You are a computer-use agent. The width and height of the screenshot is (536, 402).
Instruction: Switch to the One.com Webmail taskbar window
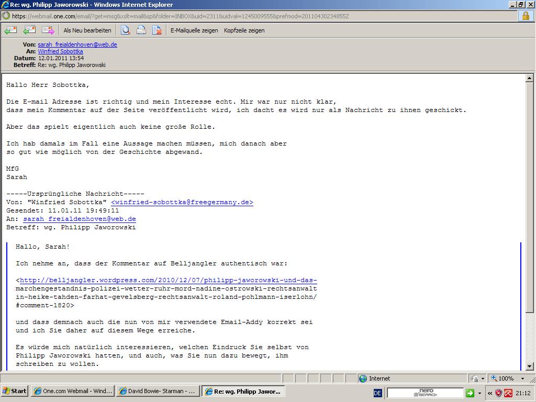[x=72, y=391]
